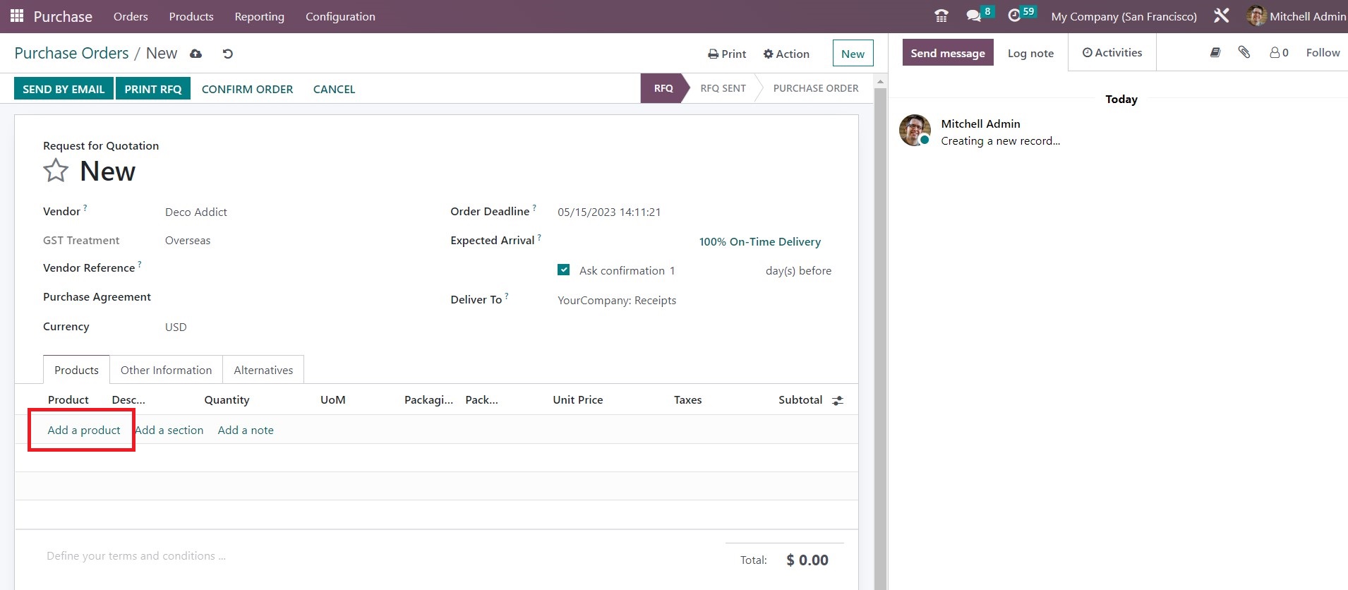Open the apps grid menu icon
Image resolution: width=1348 pixels, height=590 pixels.
click(17, 16)
